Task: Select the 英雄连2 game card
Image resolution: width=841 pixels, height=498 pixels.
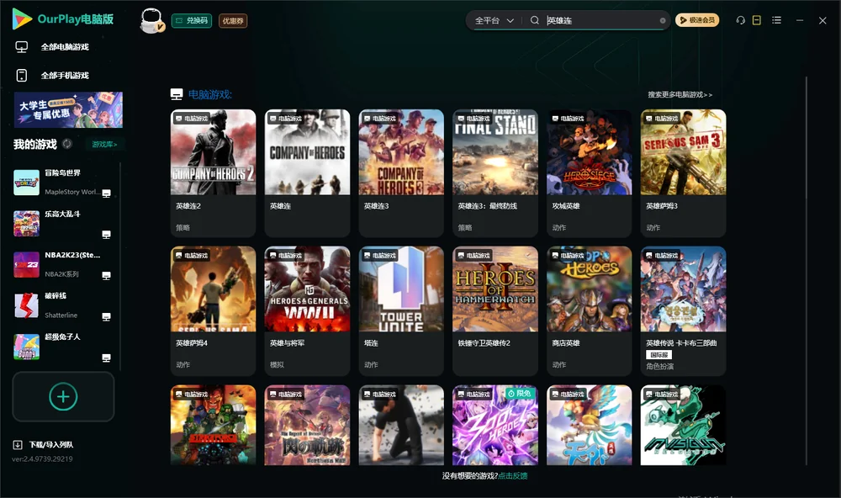Action: pos(213,172)
